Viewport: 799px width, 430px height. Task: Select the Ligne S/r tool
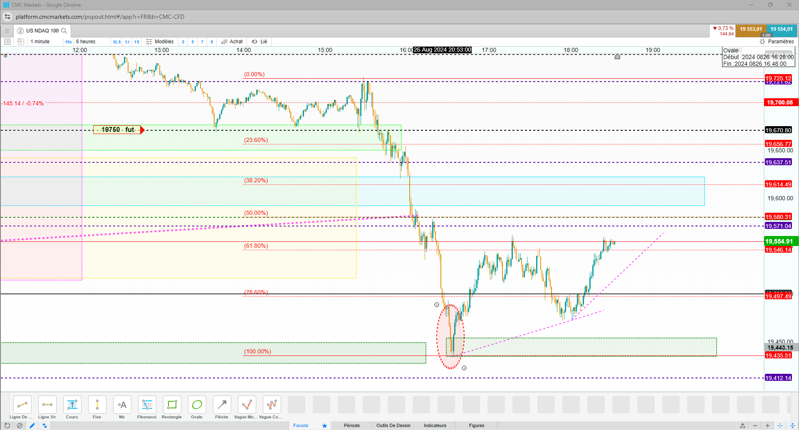pos(47,405)
